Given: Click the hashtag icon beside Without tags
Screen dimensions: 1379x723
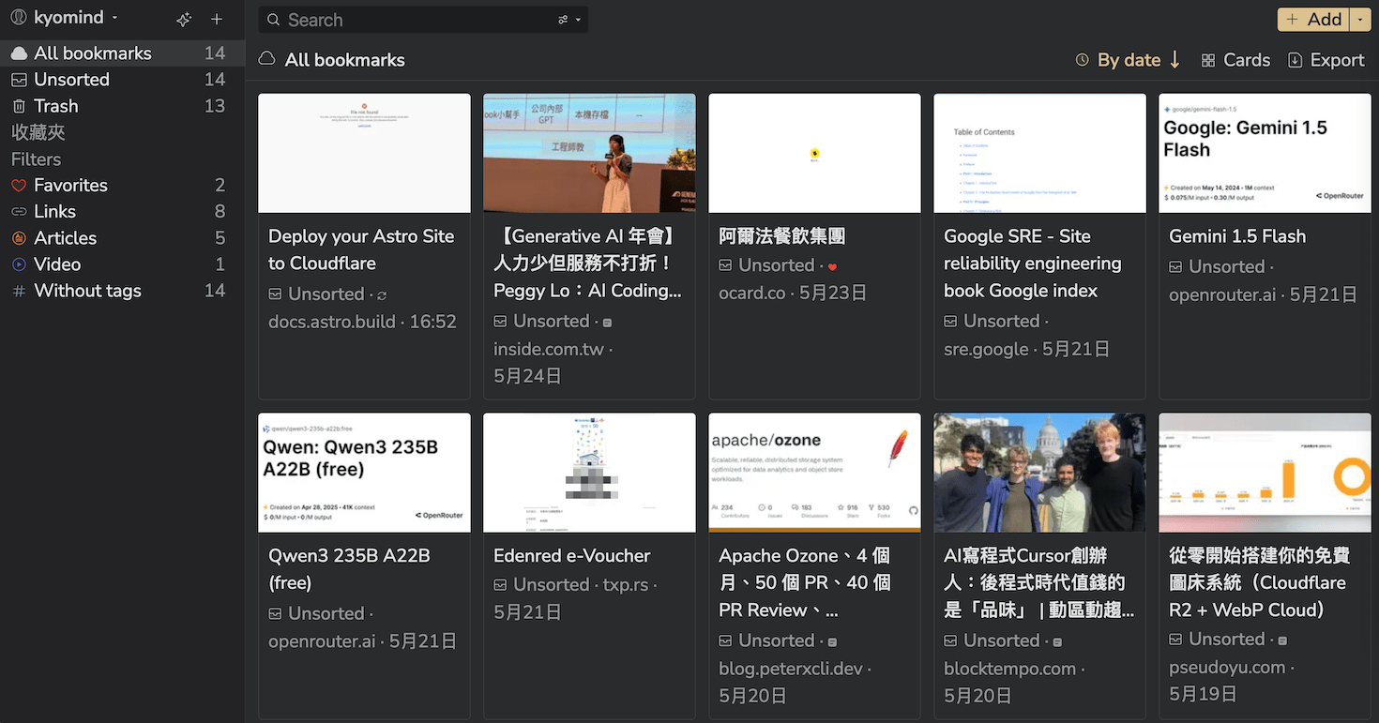Looking at the screenshot, I should 19,292.
